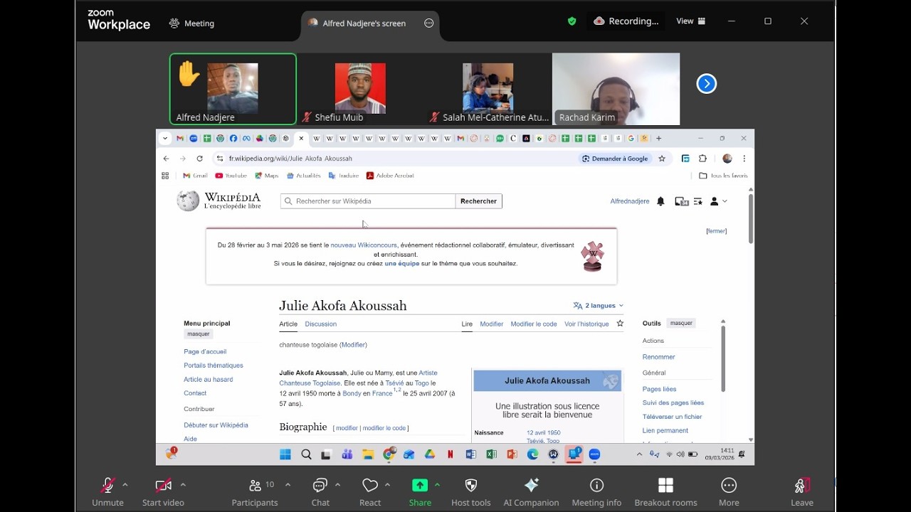Hide the Outils panel with masquer
The width and height of the screenshot is (911, 512).
681,323
